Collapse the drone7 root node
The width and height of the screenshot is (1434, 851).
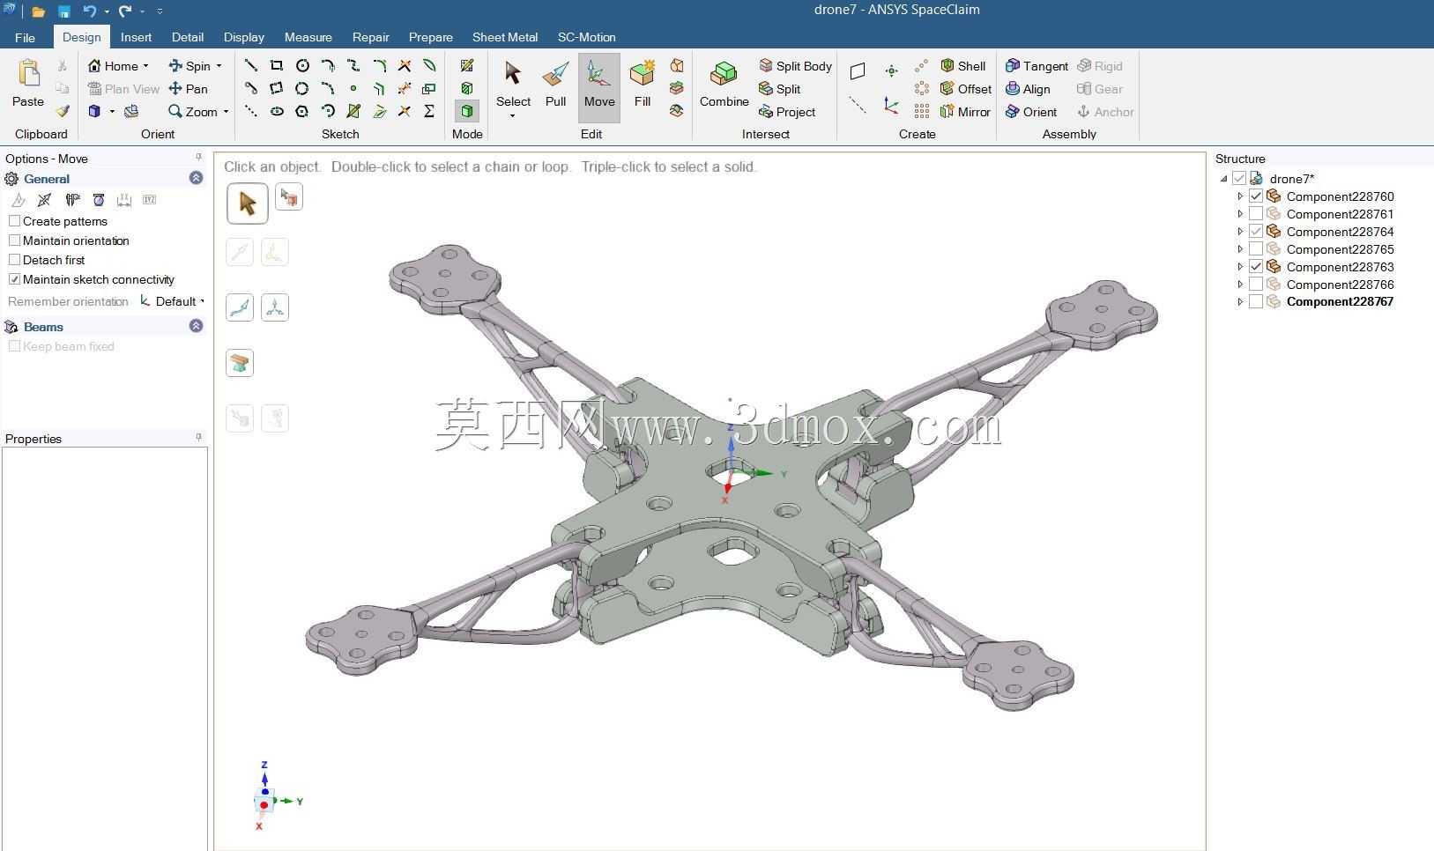1224,179
